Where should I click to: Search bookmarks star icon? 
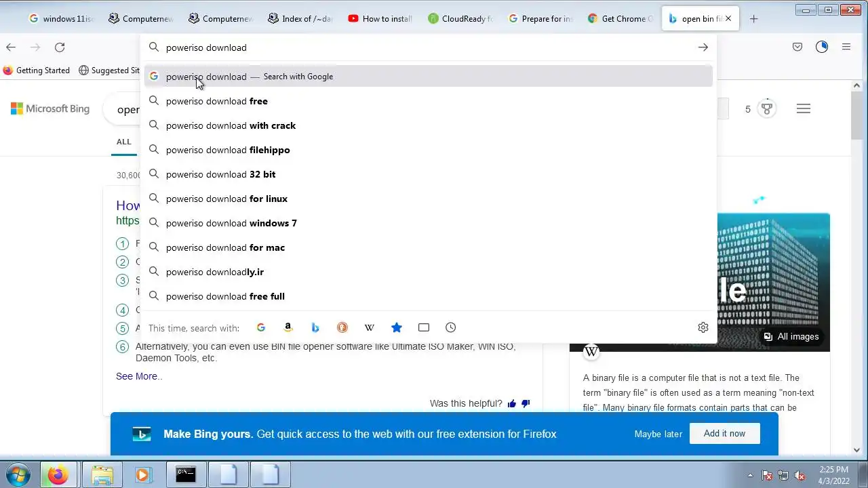point(397,327)
